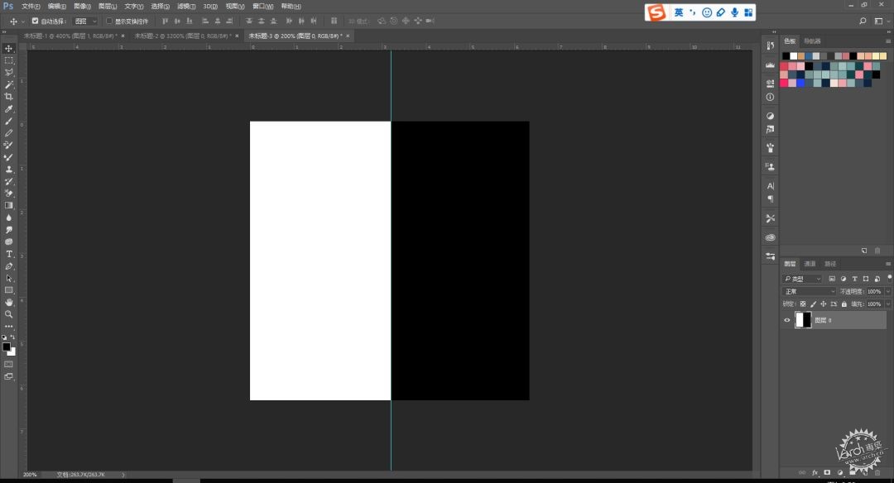
Task: Select the Pen tool
Action: (8, 266)
